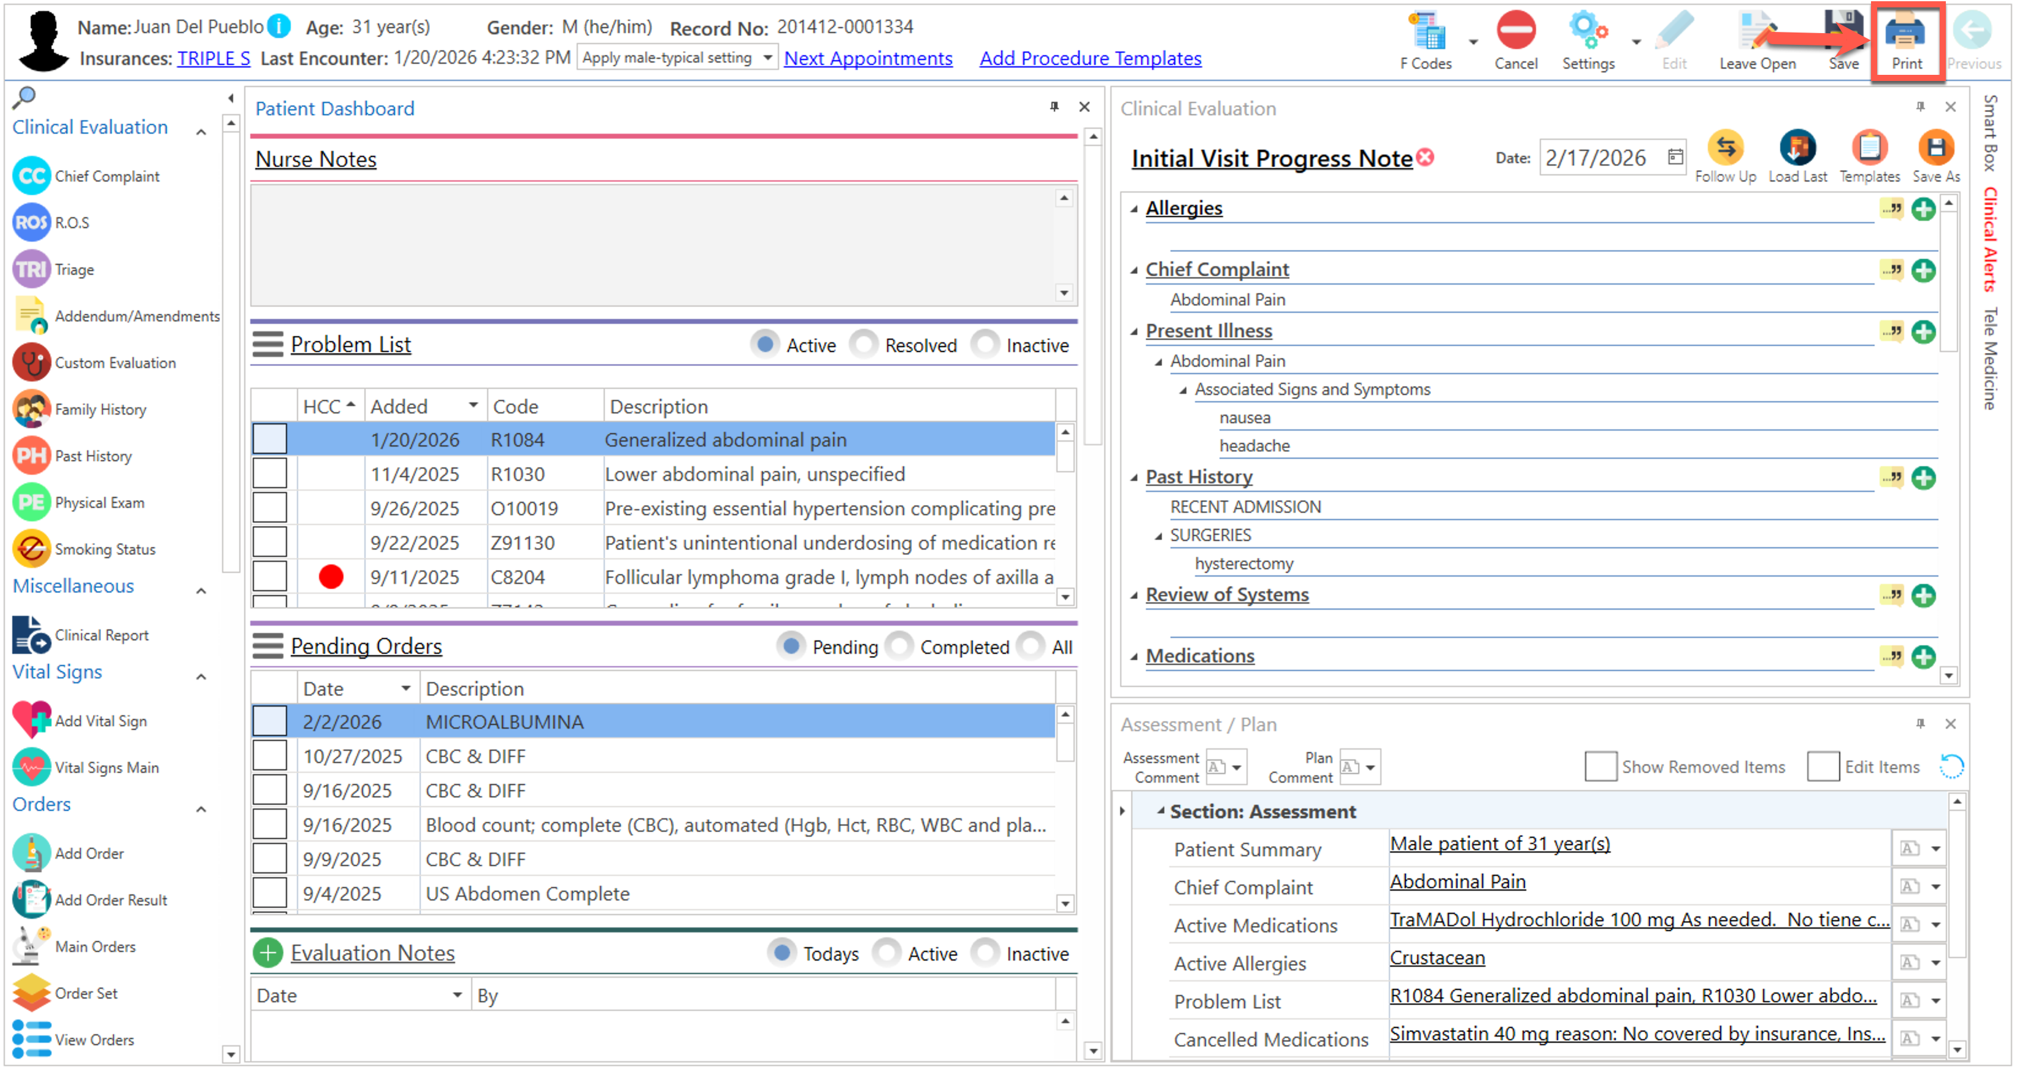Open Apply male-typical setting dropdown
Screen dimensions: 2017x1071
tap(767, 58)
